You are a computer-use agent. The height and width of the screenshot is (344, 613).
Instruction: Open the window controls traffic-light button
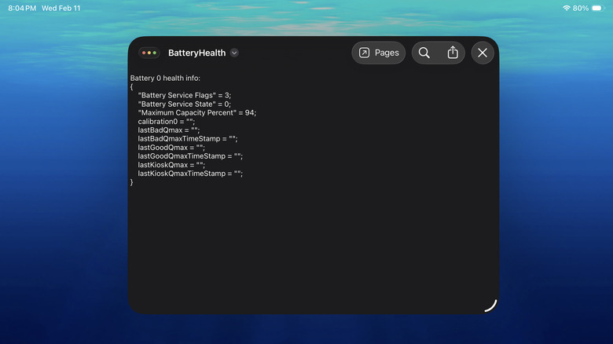(149, 53)
